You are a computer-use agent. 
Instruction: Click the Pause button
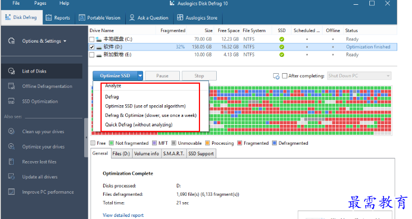(x=163, y=76)
